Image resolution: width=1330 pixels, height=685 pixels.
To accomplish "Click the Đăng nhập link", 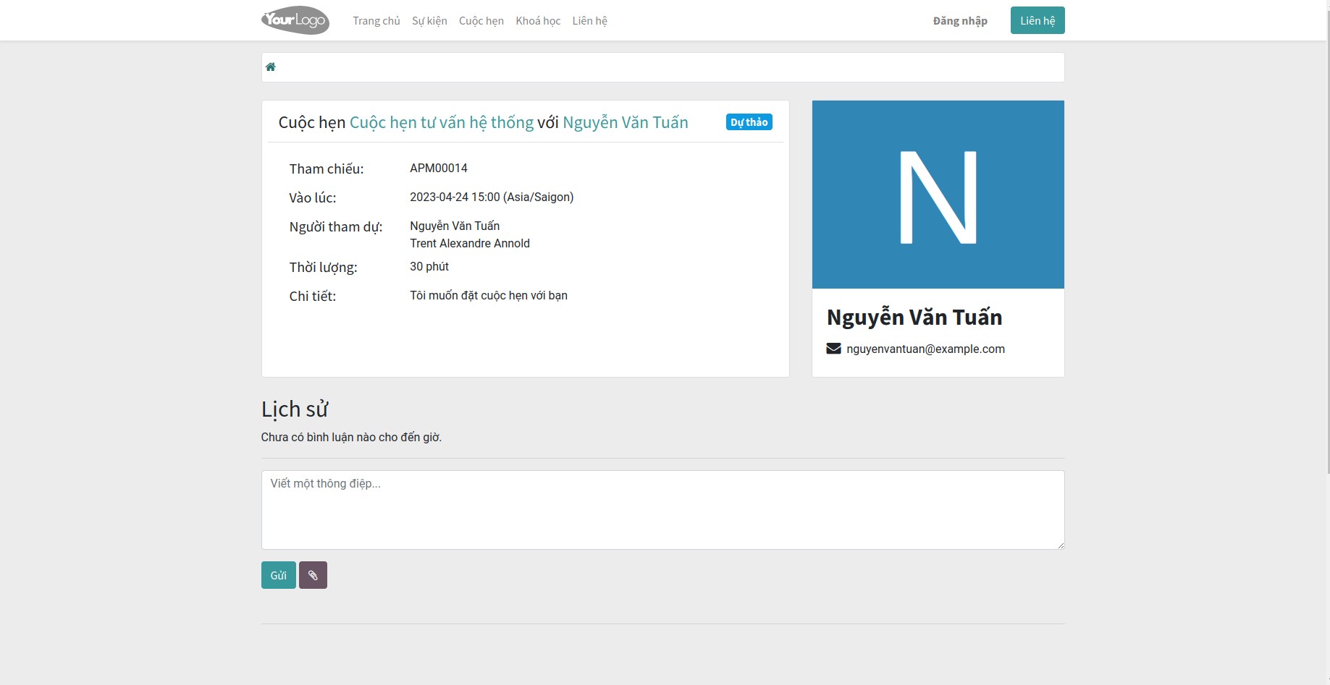I will (959, 20).
